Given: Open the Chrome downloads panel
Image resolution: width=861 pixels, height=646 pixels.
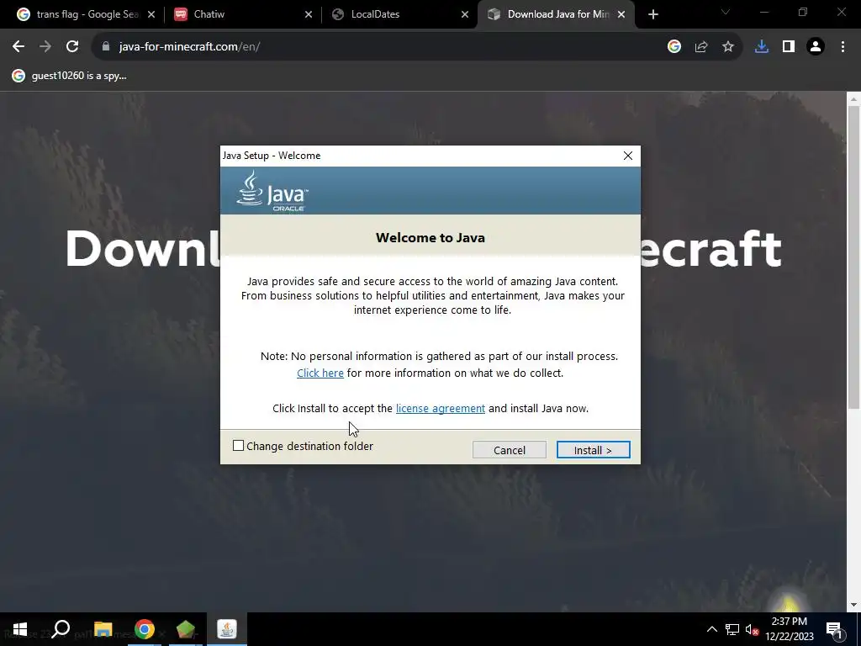Looking at the screenshot, I should tap(762, 47).
